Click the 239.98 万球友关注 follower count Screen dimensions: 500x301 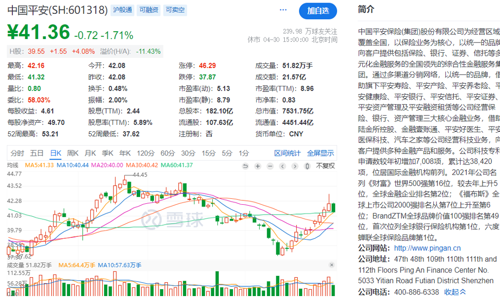coord(310,31)
